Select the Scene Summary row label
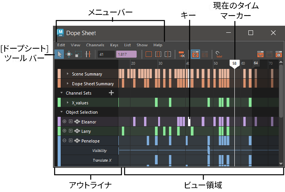 click(x=87, y=74)
